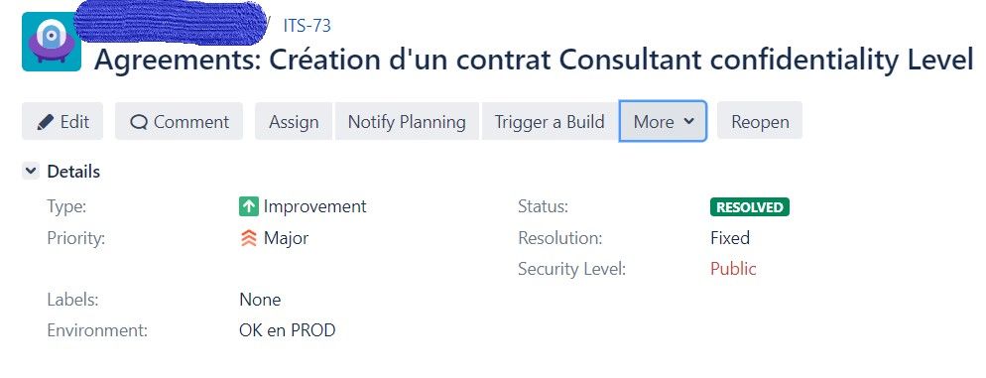Image resolution: width=986 pixels, height=378 pixels.
Task: Click Trigger a Build button
Action: (x=550, y=121)
